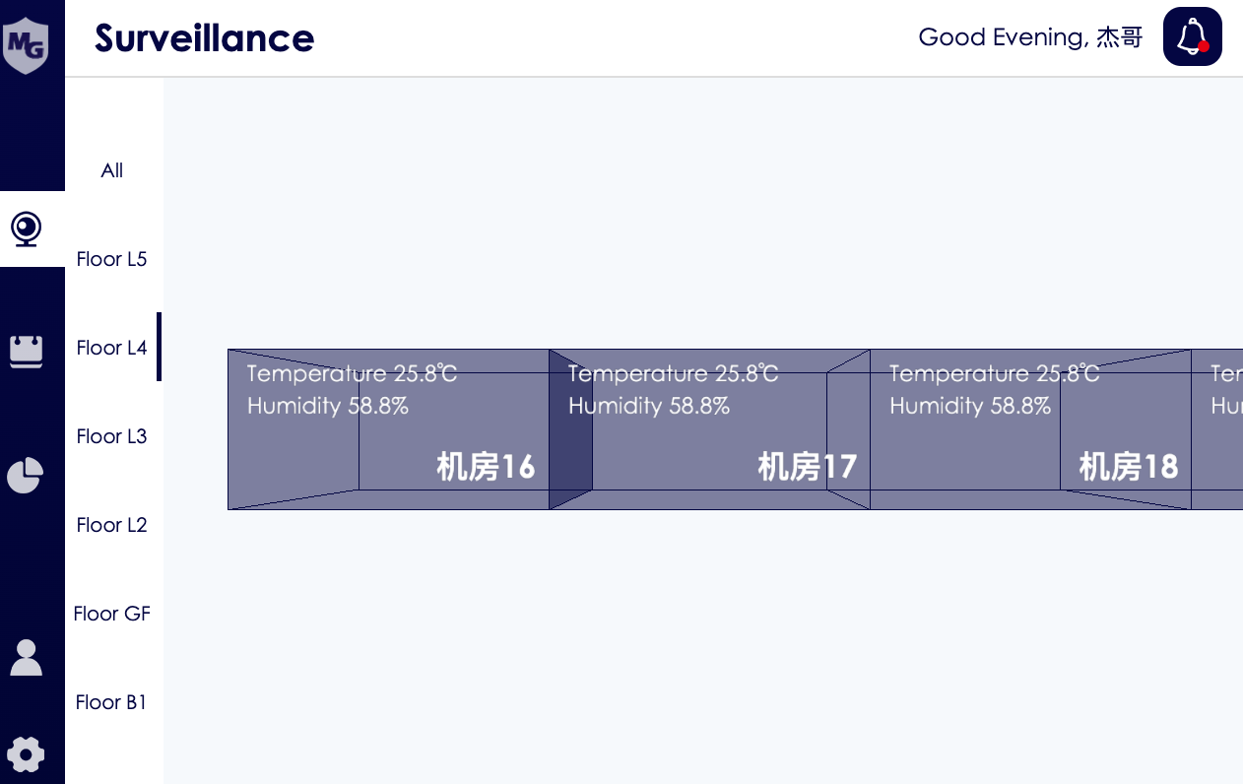Click the MG shield logo
This screenshot has height=784, width=1243.
pos(26,43)
